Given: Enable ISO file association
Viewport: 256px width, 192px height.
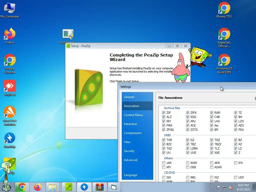Looking at the screenshot, I should (x=163, y=177).
